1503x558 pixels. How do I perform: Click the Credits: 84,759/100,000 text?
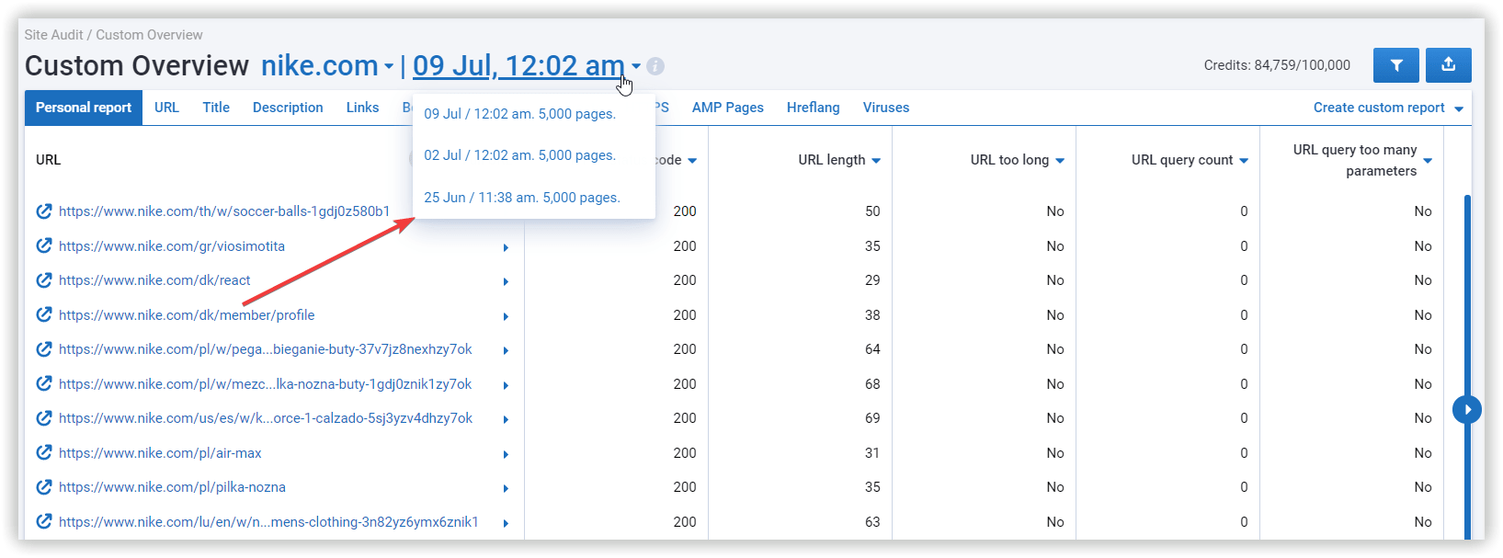[x=1277, y=65]
